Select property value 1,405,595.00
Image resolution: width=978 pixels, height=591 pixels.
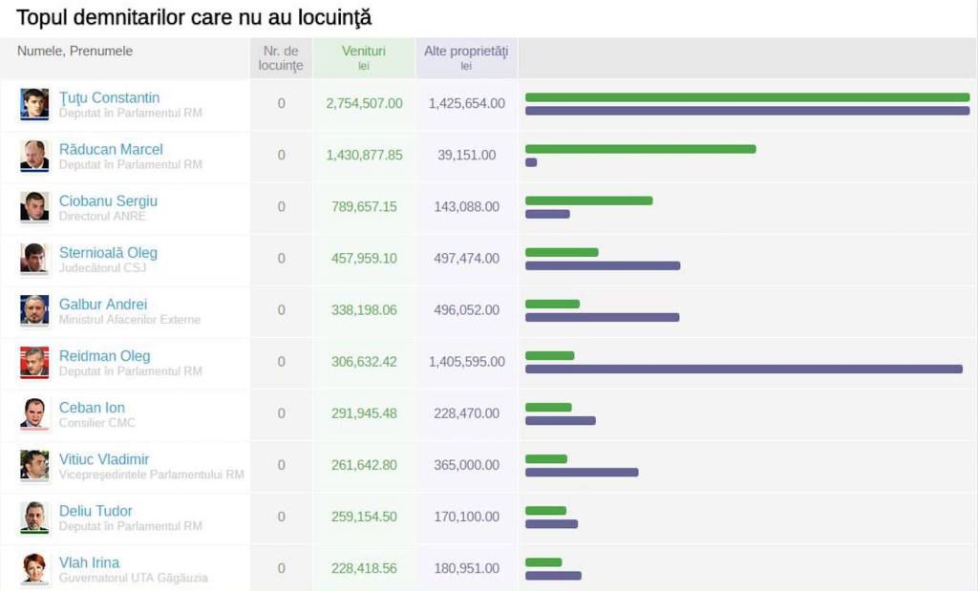click(x=466, y=362)
